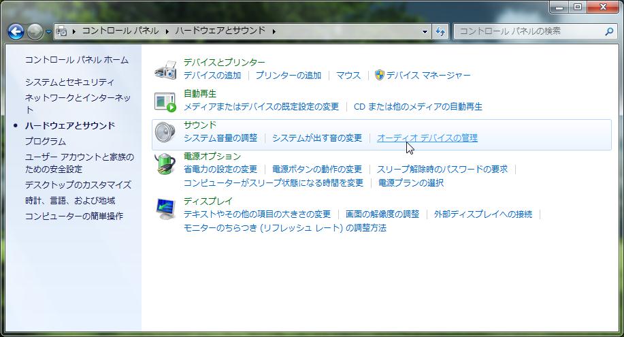Click 電源ボタンの動作の変更 link
The height and width of the screenshot is (337, 624).
317,170
